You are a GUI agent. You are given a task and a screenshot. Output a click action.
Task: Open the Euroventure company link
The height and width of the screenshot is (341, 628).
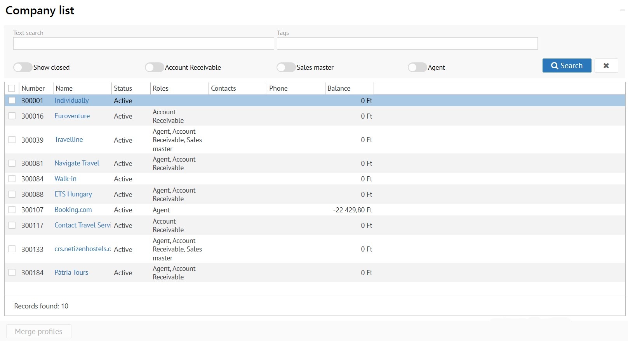pyautogui.click(x=72, y=116)
